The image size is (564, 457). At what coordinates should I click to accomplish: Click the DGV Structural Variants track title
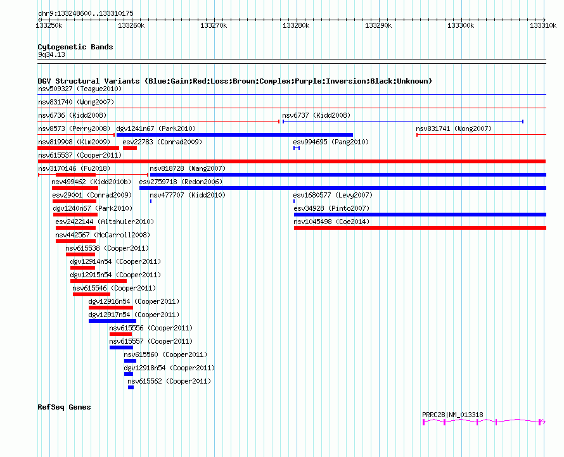235,81
